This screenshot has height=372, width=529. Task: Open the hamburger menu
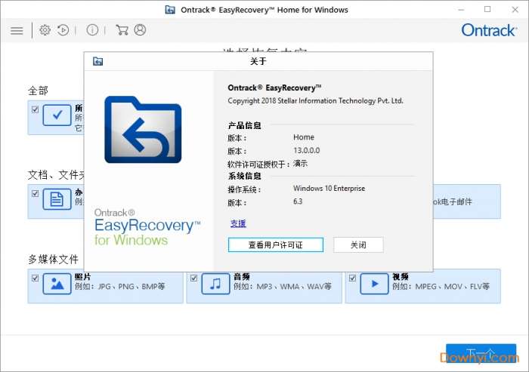pyautogui.click(x=17, y=31)
